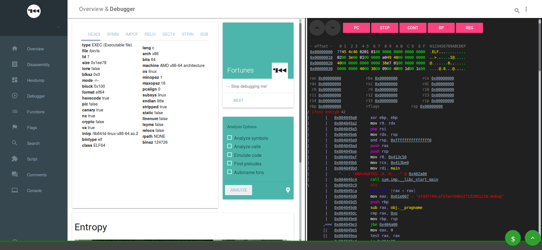This screenshot has height=250, width=542.
Task: Click the rax register value
Action: pos(330,78)
